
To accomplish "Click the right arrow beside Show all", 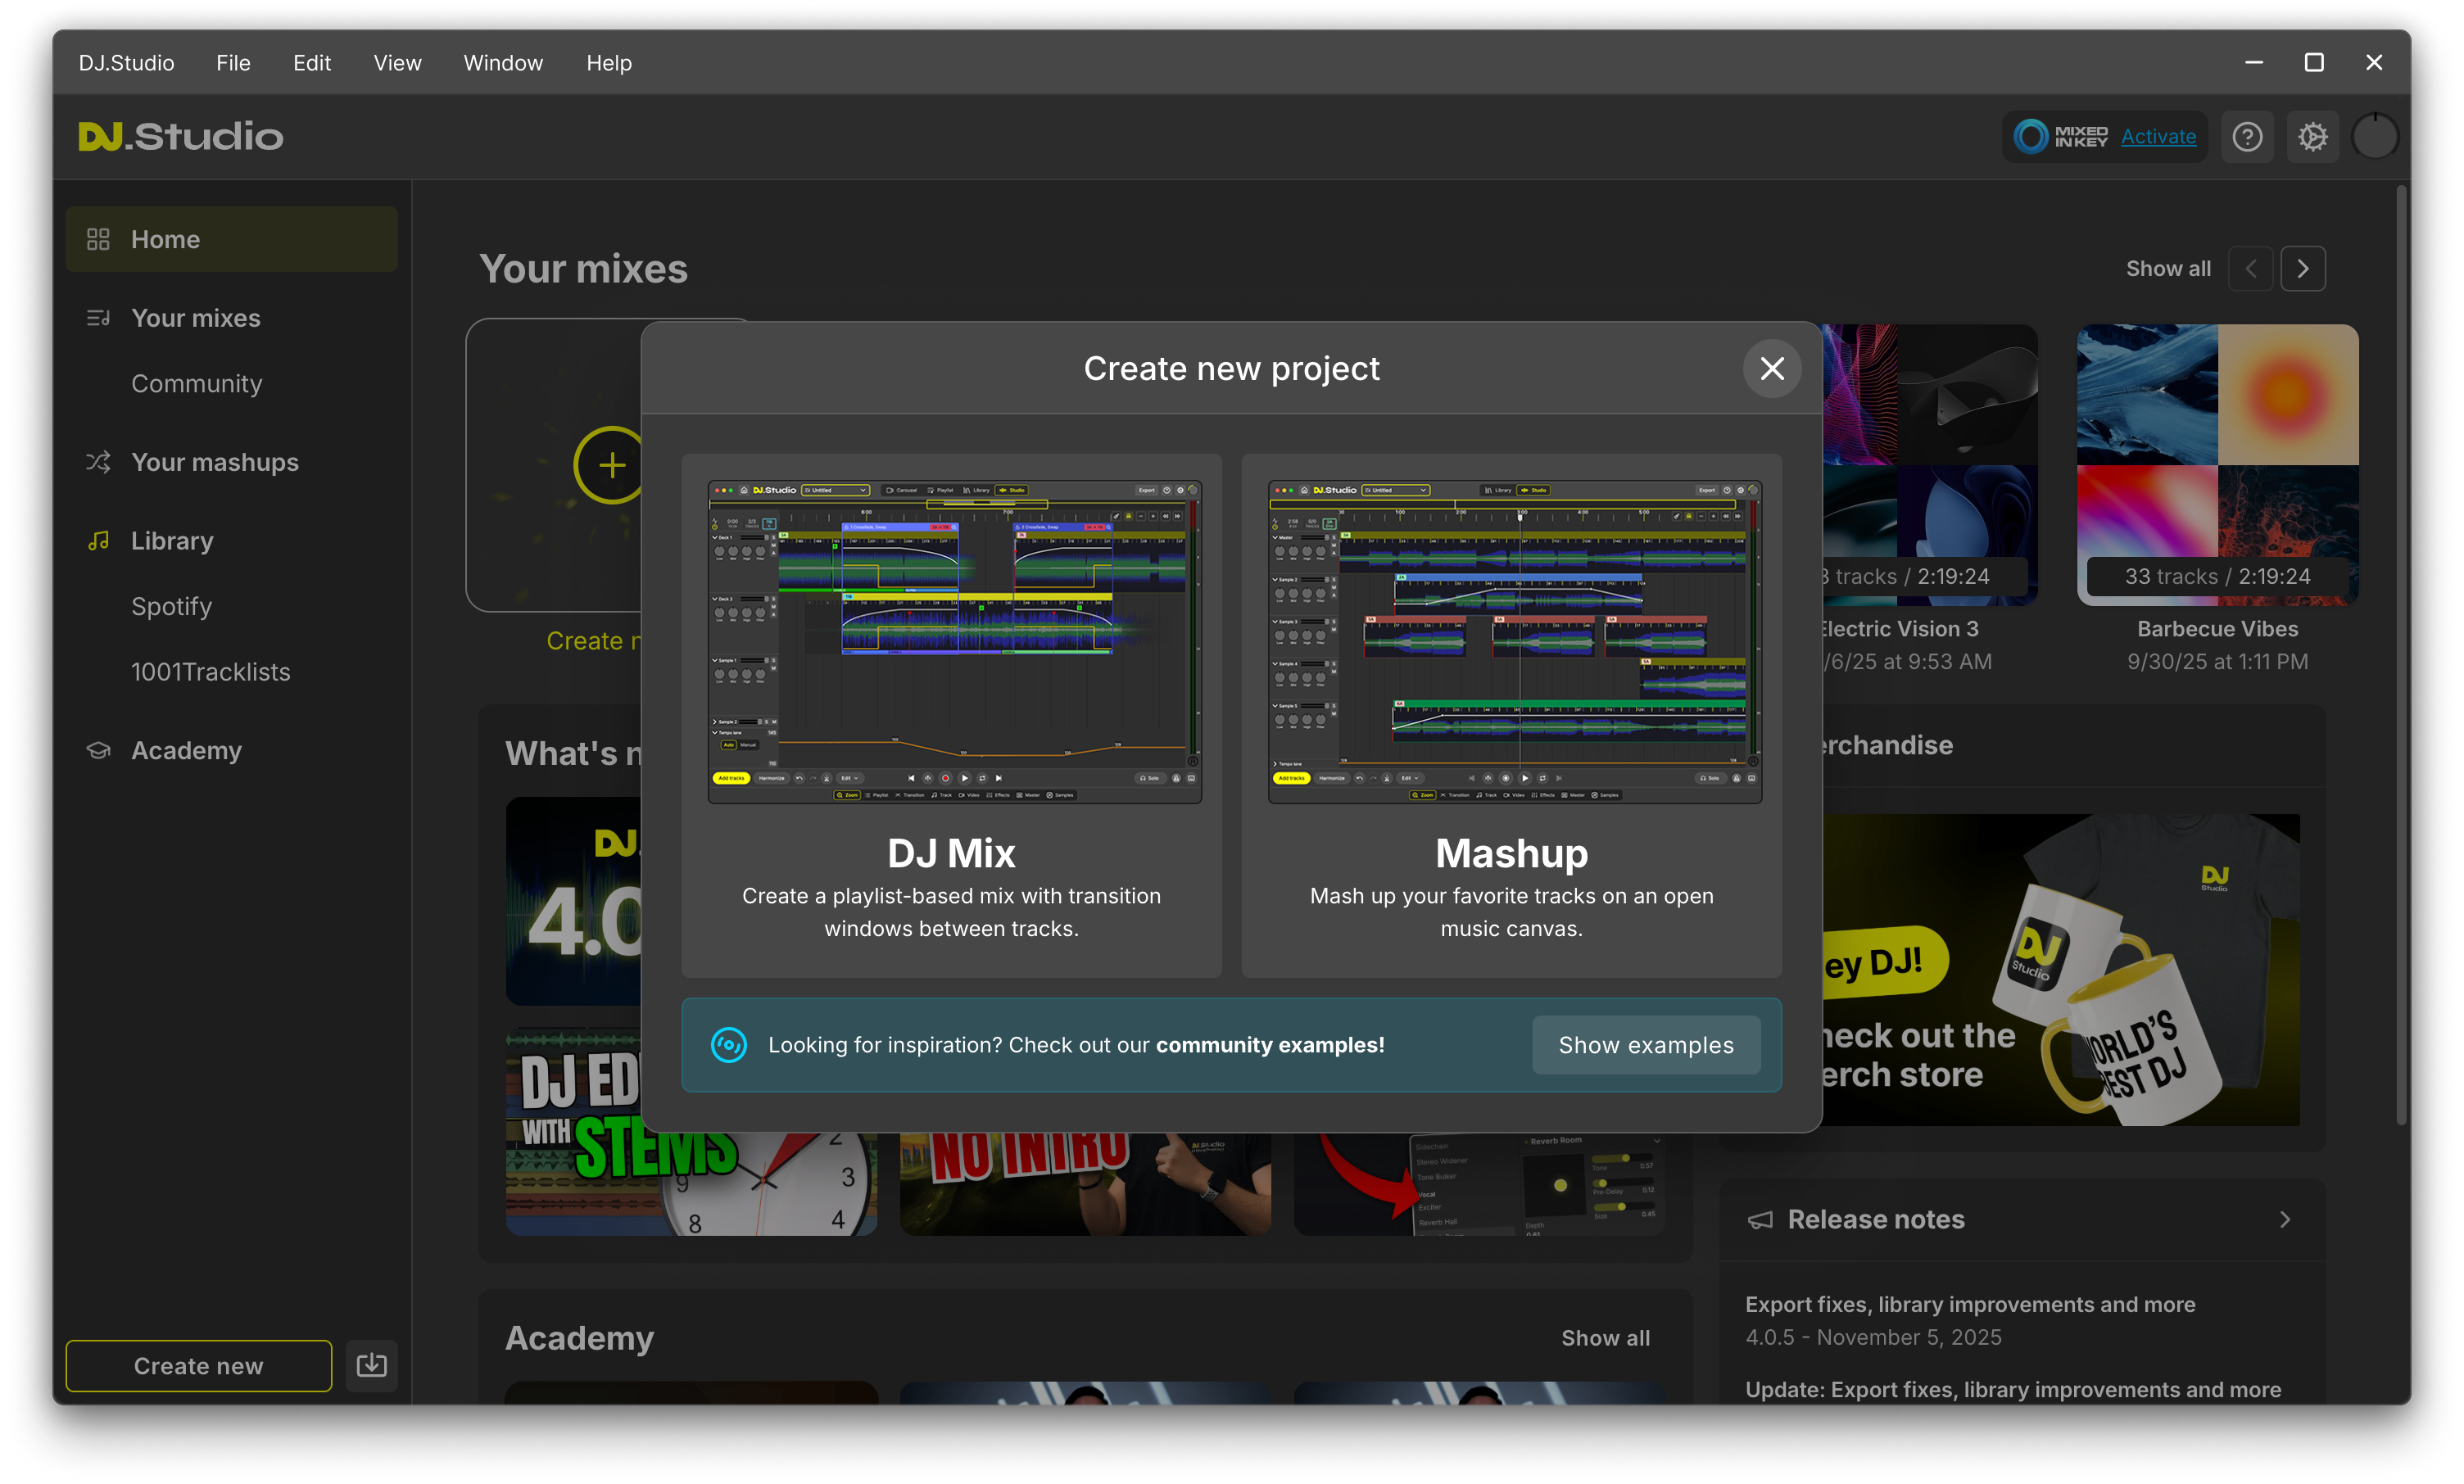I will click(2303, 268).
